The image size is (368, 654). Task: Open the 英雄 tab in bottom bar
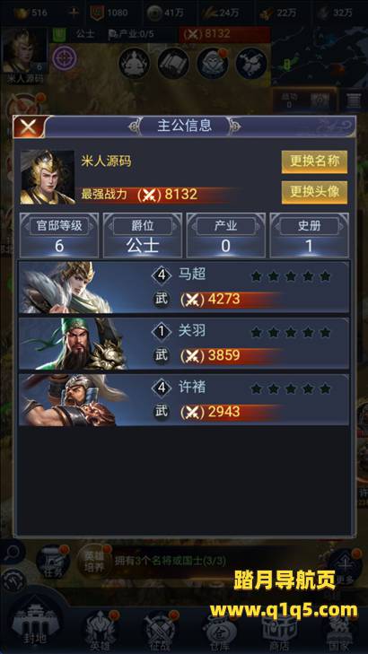pyautogui.click(x=101, y=630)
